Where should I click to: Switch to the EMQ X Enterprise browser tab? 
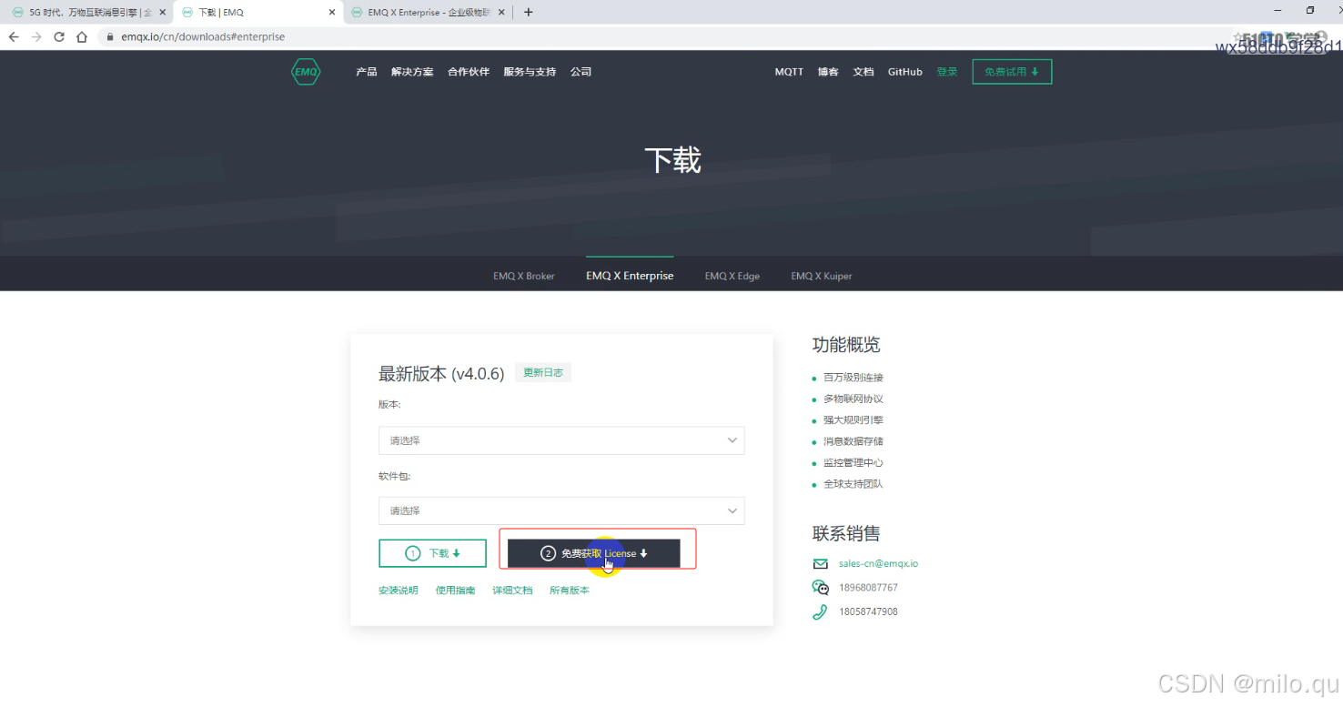pyautogui.click(x=424, y=12)
